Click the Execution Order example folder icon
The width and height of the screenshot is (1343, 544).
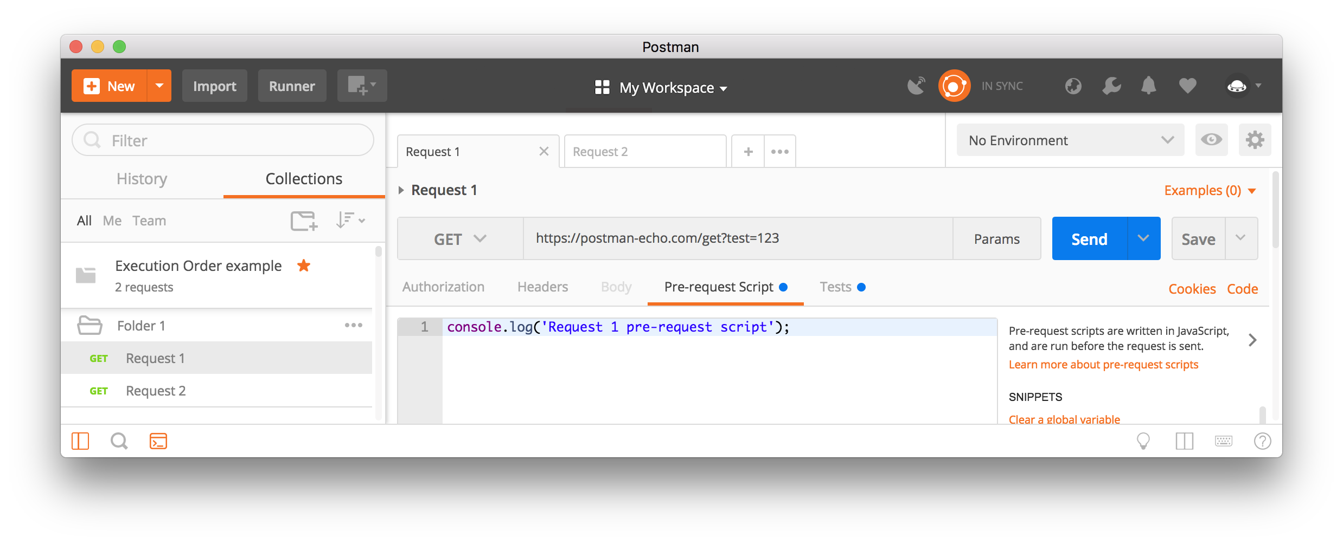(86, 275)
